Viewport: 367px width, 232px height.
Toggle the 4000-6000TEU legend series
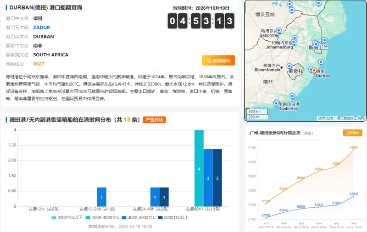coord(139,217)
